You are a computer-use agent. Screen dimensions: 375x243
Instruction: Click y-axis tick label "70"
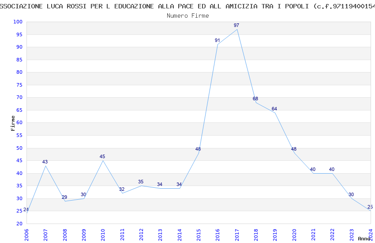click(19, 97)
